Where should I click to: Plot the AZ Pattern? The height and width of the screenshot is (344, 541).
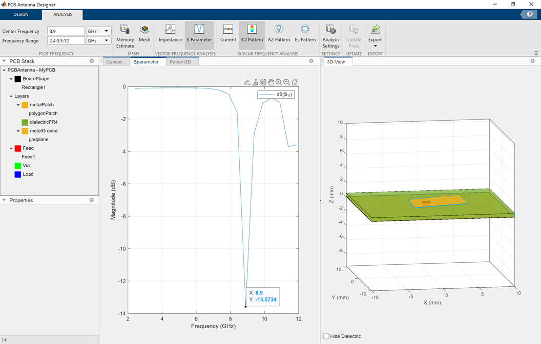[x=279, y=33]
